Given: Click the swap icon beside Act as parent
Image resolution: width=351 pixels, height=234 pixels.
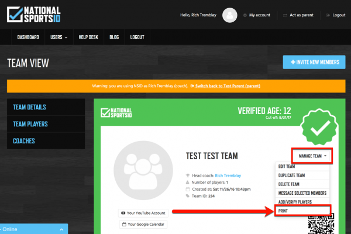Looking at the screenshot, I should [285, 15].
